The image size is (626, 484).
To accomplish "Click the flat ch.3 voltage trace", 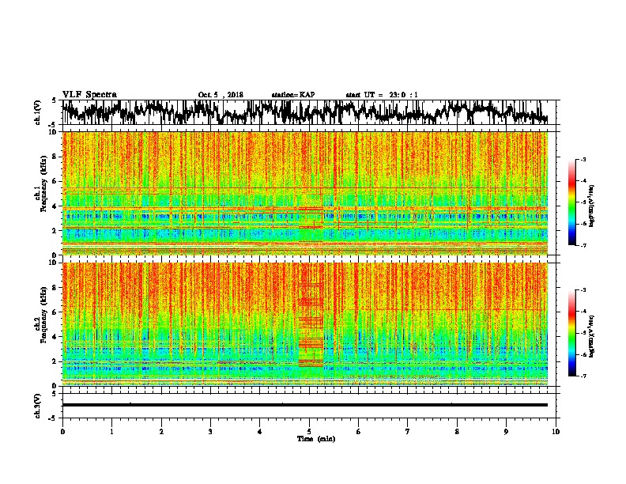I will [x=305, y=405].
